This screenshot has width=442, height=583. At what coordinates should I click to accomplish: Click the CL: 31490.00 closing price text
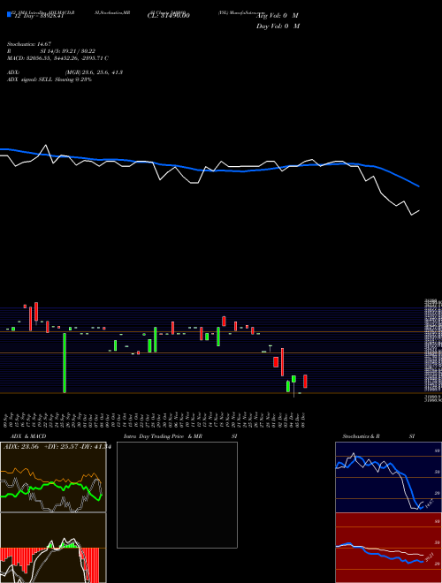(x=169, y=16)
